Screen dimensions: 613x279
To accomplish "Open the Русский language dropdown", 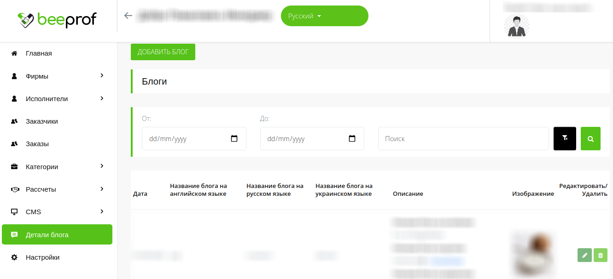I will (x=324, y=16).
